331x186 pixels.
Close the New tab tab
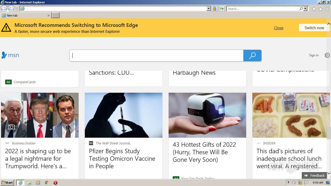click(48, 16)
